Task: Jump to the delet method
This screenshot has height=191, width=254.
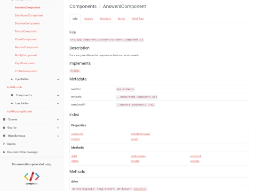Action: click(74, 156)
